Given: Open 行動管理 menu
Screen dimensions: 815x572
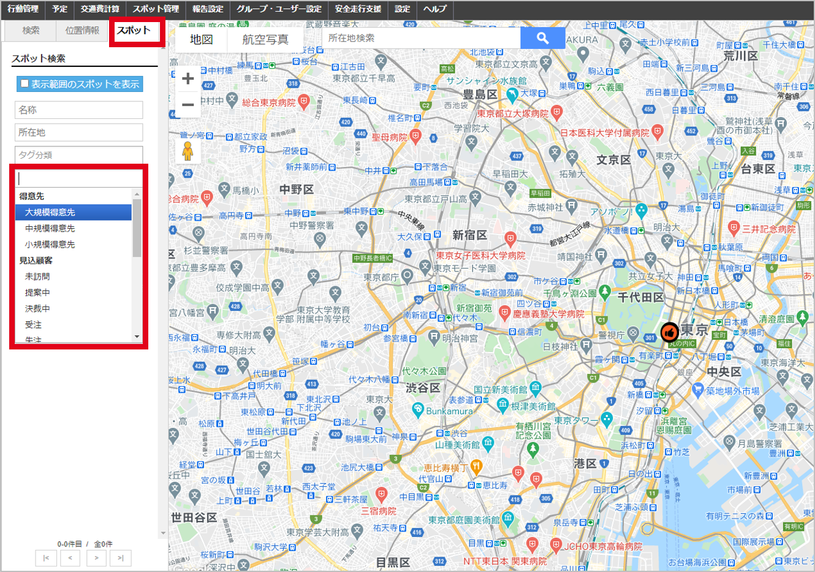Looking at the screenshot, I should tap(23, 9).
